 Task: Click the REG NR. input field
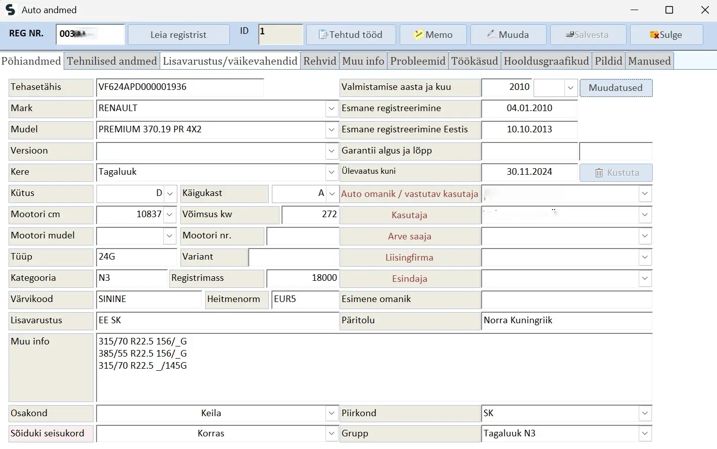pyautogui.click(x=90, y=34)
